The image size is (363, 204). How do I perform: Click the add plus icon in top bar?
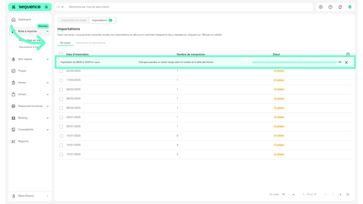tap(321, 7)
